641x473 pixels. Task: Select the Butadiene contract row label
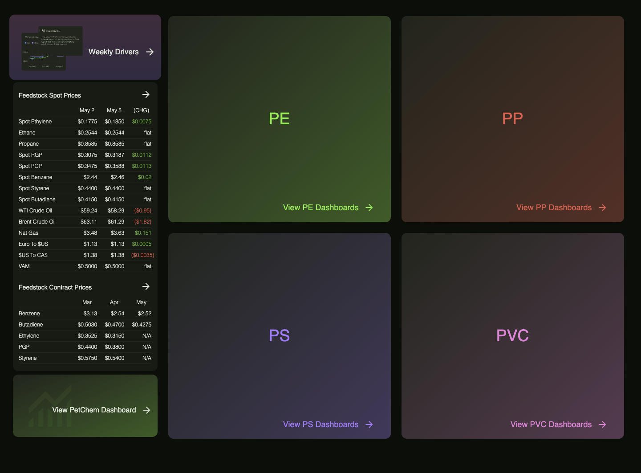(x=31, y=325)
